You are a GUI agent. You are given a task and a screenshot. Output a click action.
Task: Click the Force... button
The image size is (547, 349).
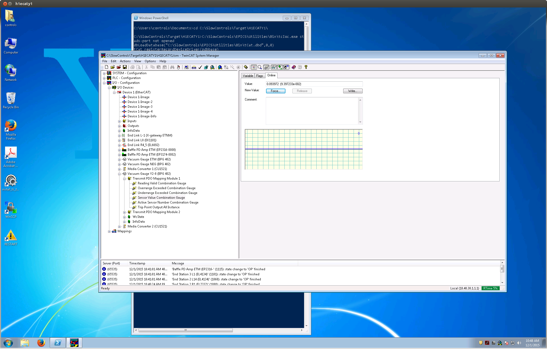[276, 91]
